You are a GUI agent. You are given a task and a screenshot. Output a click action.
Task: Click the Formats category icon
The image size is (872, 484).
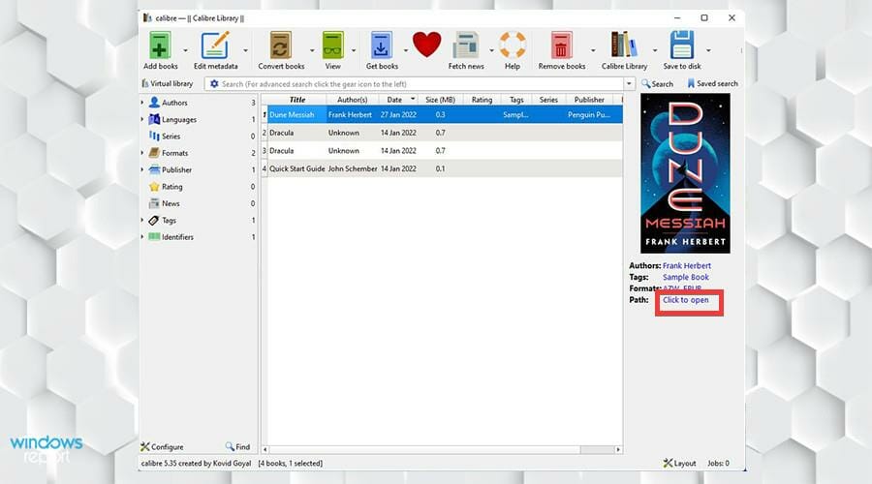[x=155, y=153]
